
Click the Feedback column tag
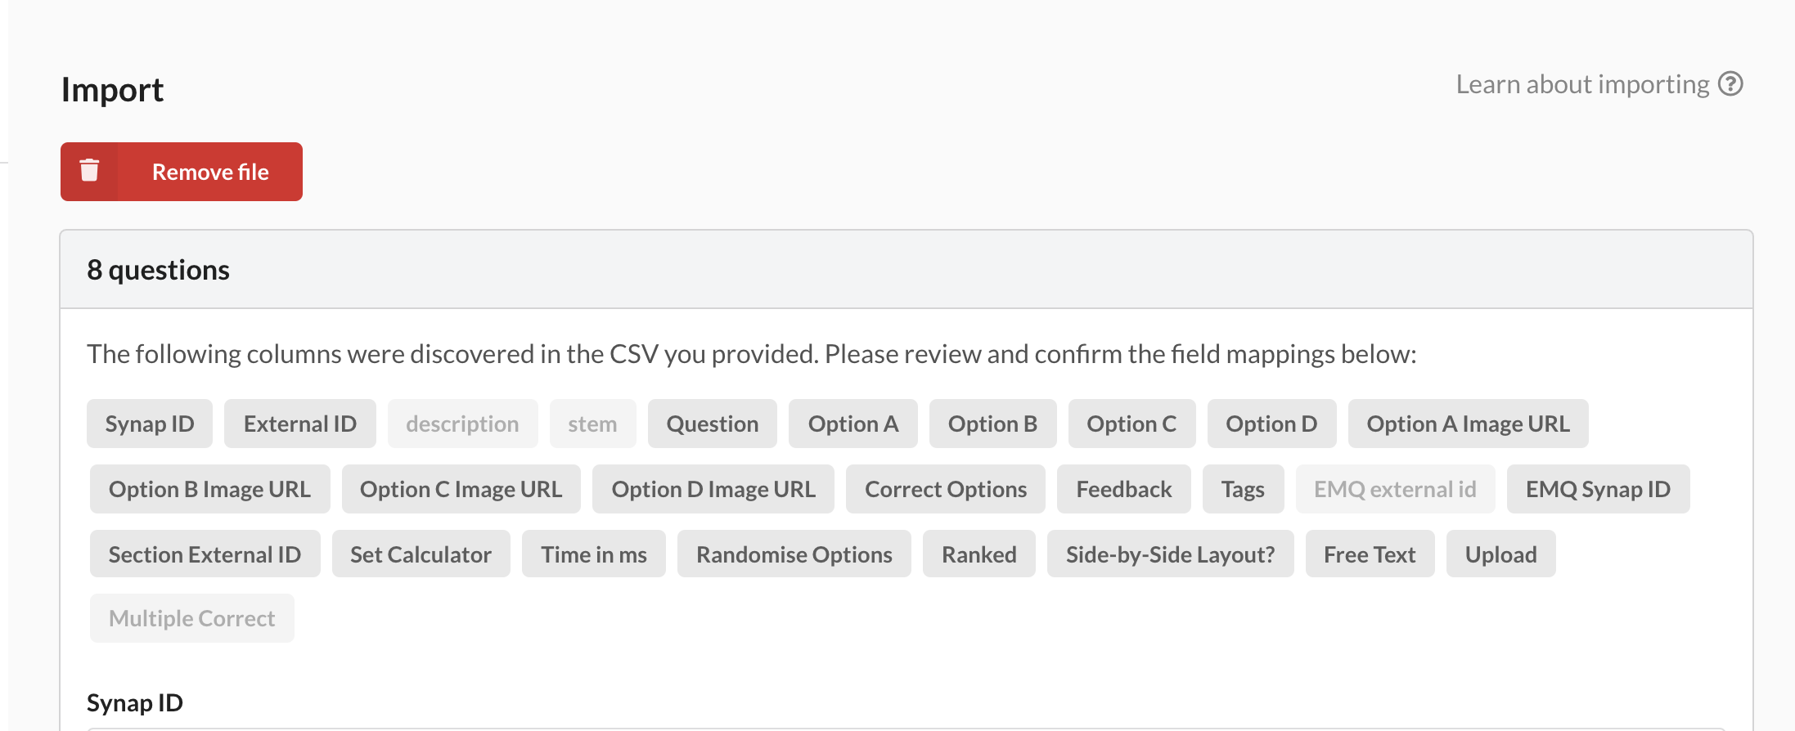coord(1124,489)
